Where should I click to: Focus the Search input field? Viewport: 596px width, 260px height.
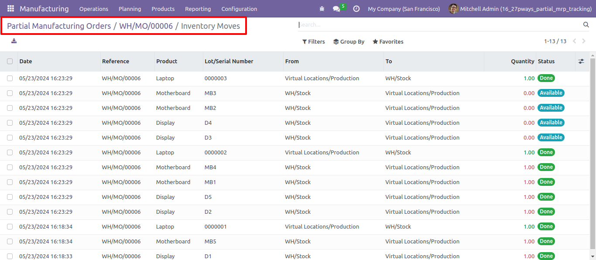point(439,25)
